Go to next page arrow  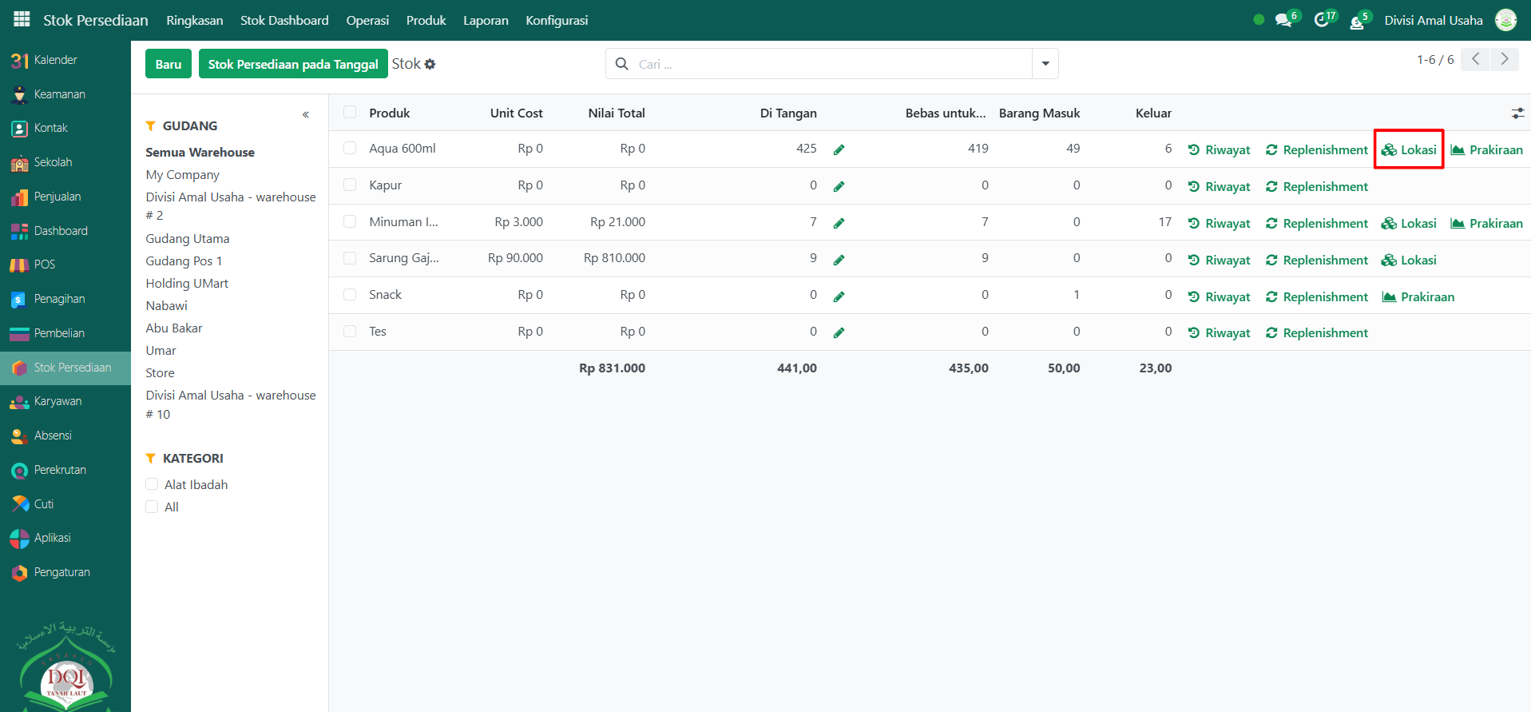[x=1505, y=59]
